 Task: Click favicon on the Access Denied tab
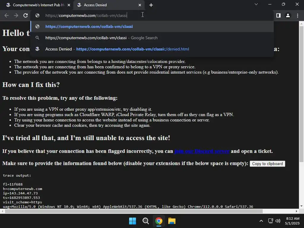tap(79, 5)
